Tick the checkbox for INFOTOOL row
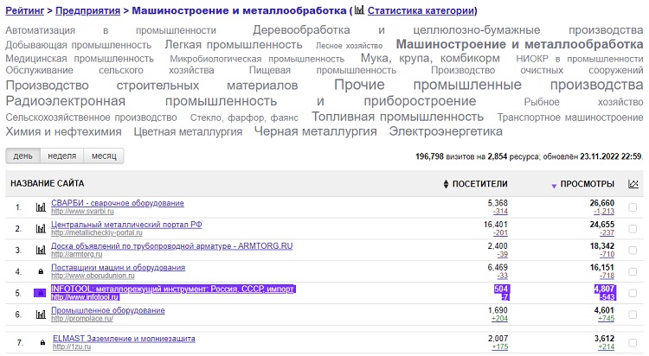The height and width of the screenshot is (356, 649). 633,293
